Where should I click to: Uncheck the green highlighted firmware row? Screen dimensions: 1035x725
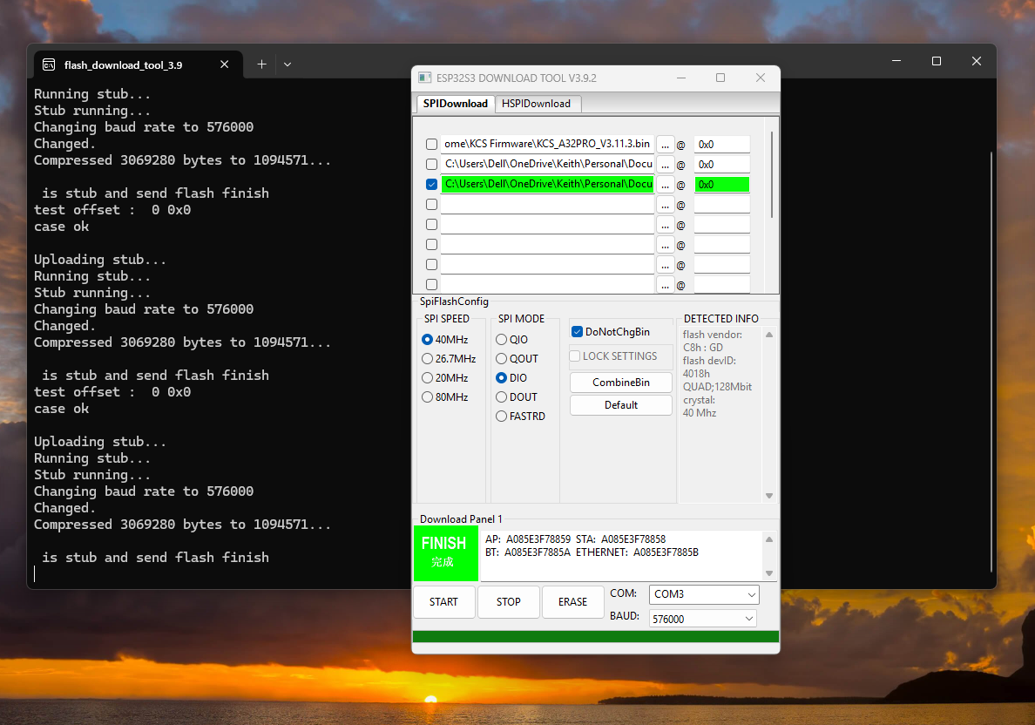[x=431, y=184]
